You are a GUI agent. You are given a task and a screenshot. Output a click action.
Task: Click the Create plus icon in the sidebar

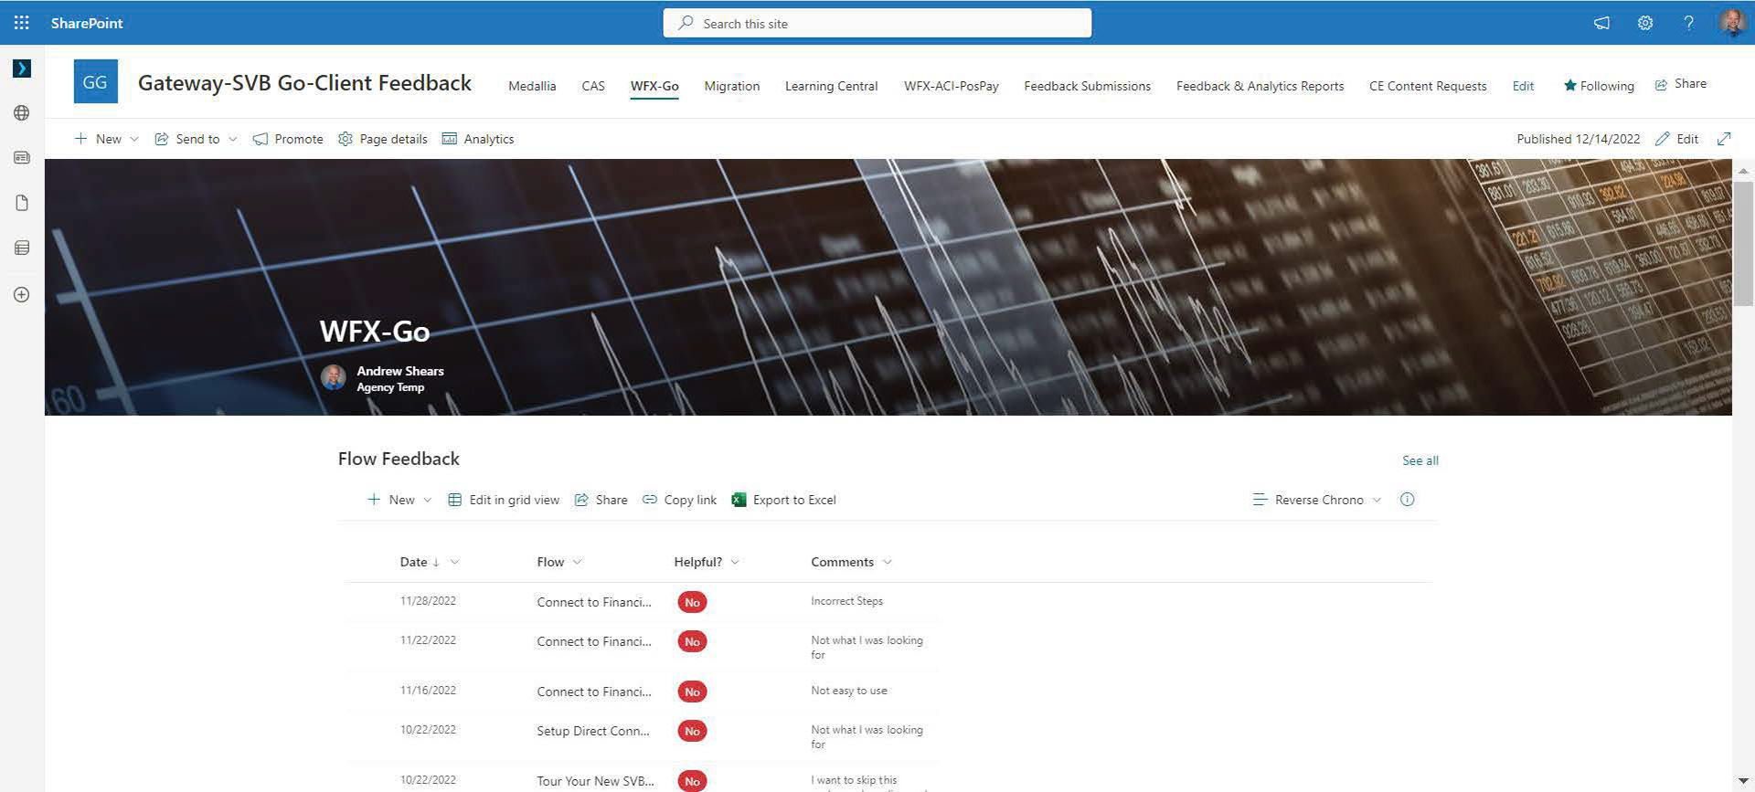tap(22, 295)
